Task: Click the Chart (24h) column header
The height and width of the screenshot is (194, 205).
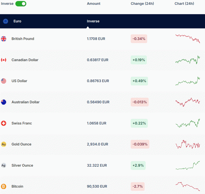Action: point(184,4)
